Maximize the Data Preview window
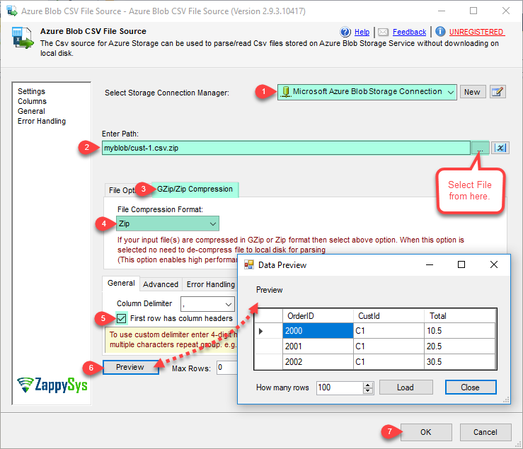523x449 pixels. (x=461, y=264)
